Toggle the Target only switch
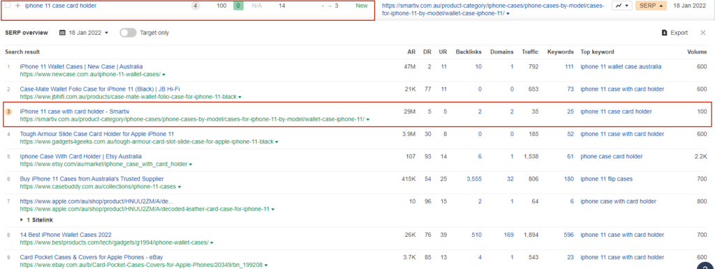 click(x=128, y=33)
